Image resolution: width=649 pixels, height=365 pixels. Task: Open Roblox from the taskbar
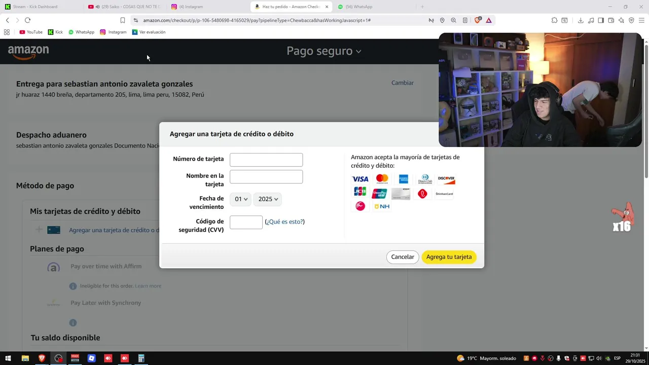(x=91, y=358)
